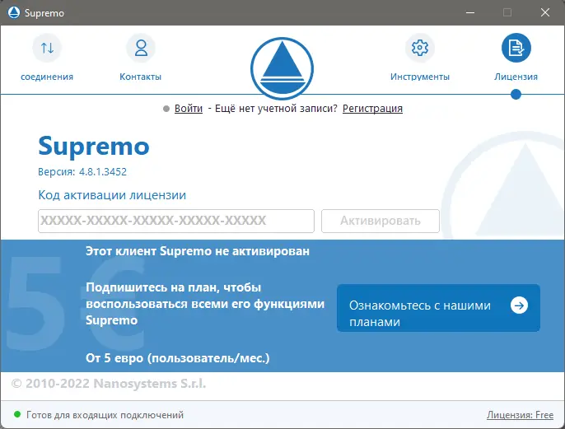Switch to the Лицензия tab label
Screen dimensions: 565x429
[516, 77]
